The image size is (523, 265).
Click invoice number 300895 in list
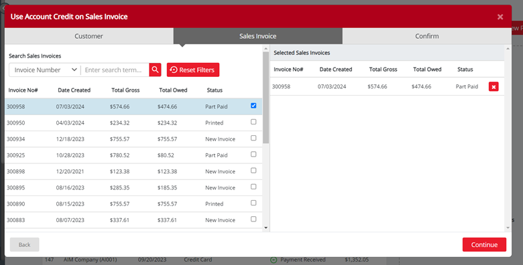point(15,187)
